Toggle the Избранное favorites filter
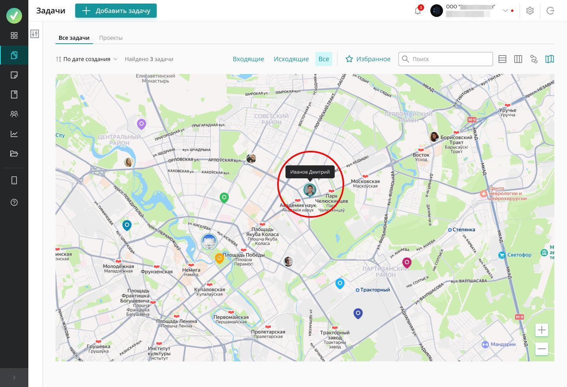 [x=368, y=59]
